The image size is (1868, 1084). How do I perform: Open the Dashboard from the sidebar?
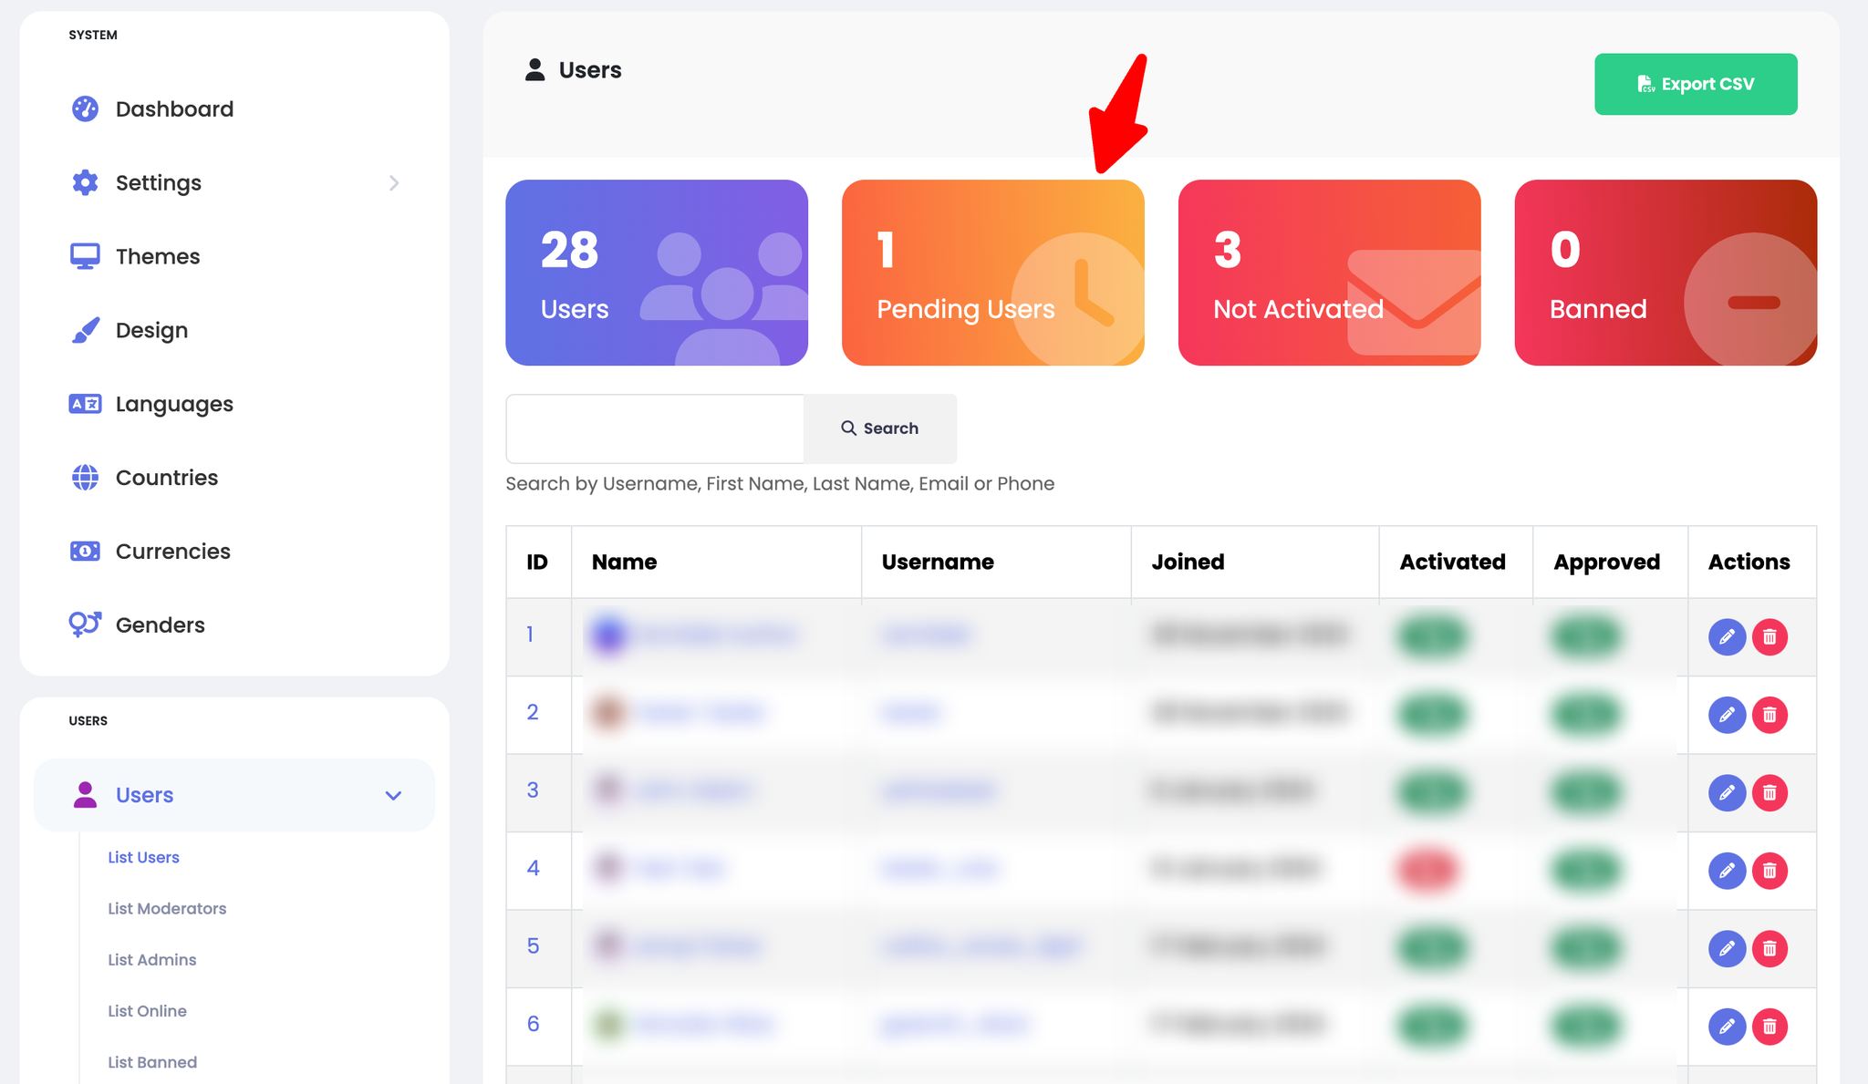point(84,108)
